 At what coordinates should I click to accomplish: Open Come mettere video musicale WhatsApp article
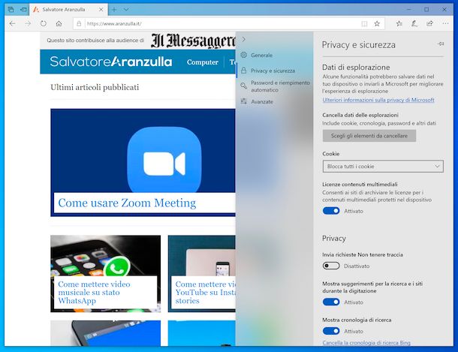94,292
